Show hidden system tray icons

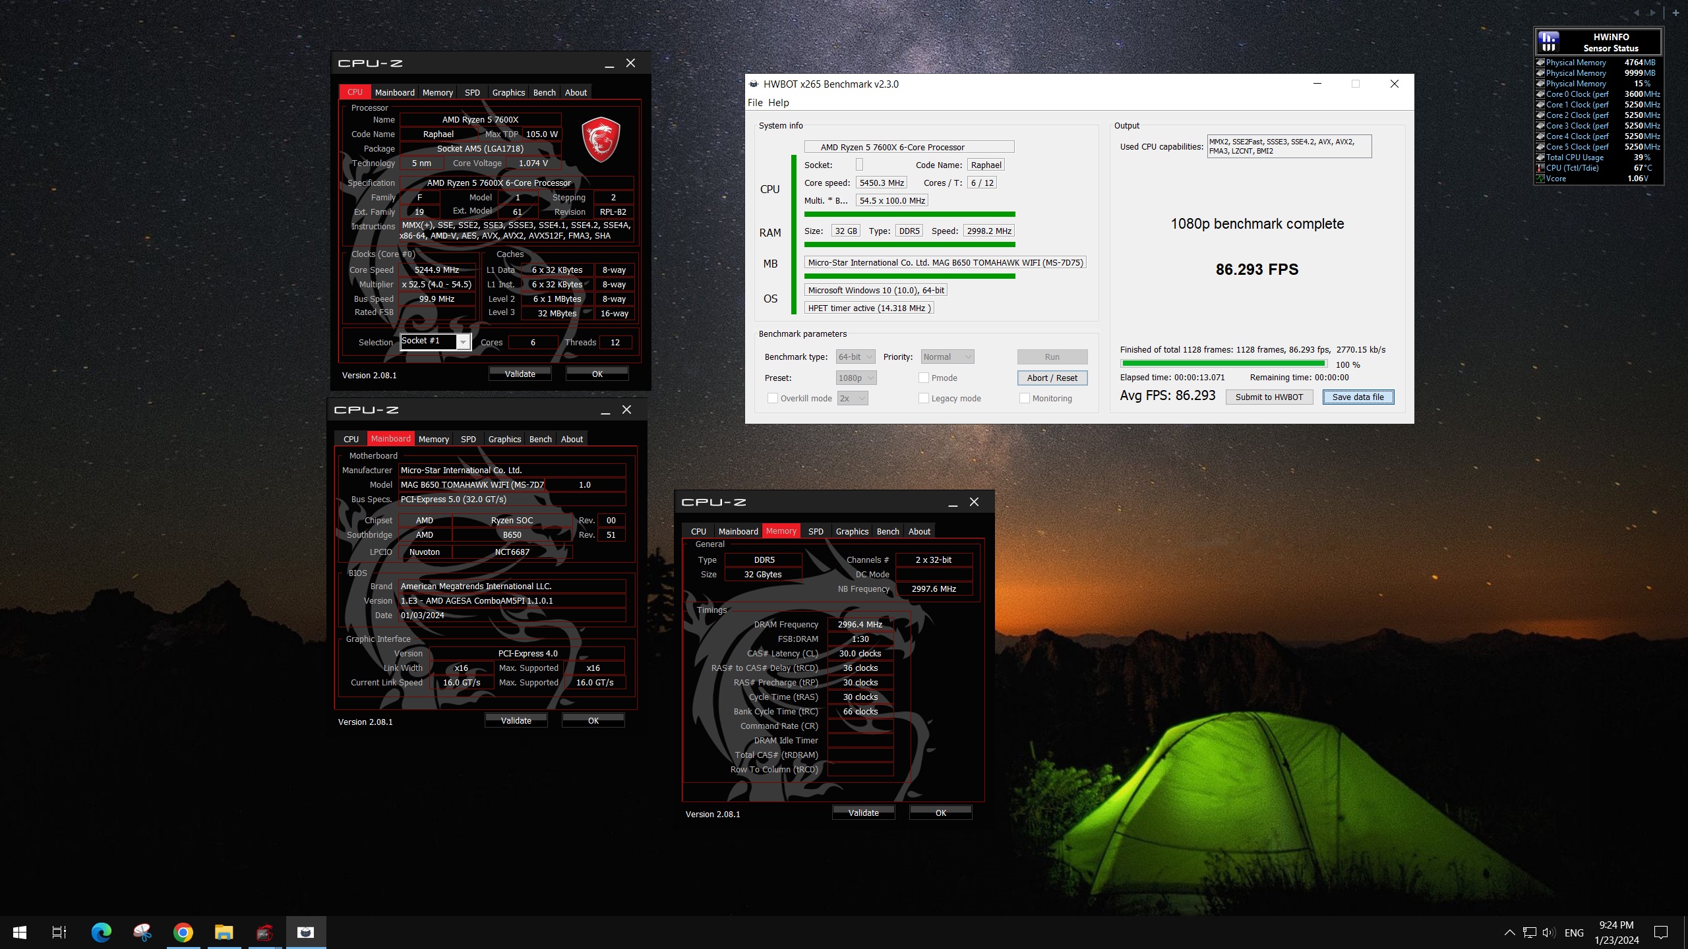click(x=1509, y=933)
